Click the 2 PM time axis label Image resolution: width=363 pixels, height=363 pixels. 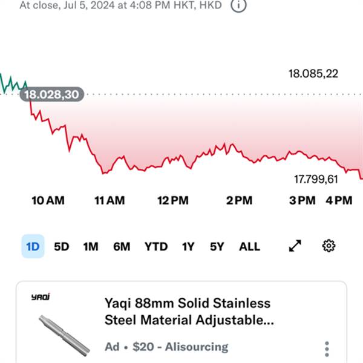click(240, 200)
